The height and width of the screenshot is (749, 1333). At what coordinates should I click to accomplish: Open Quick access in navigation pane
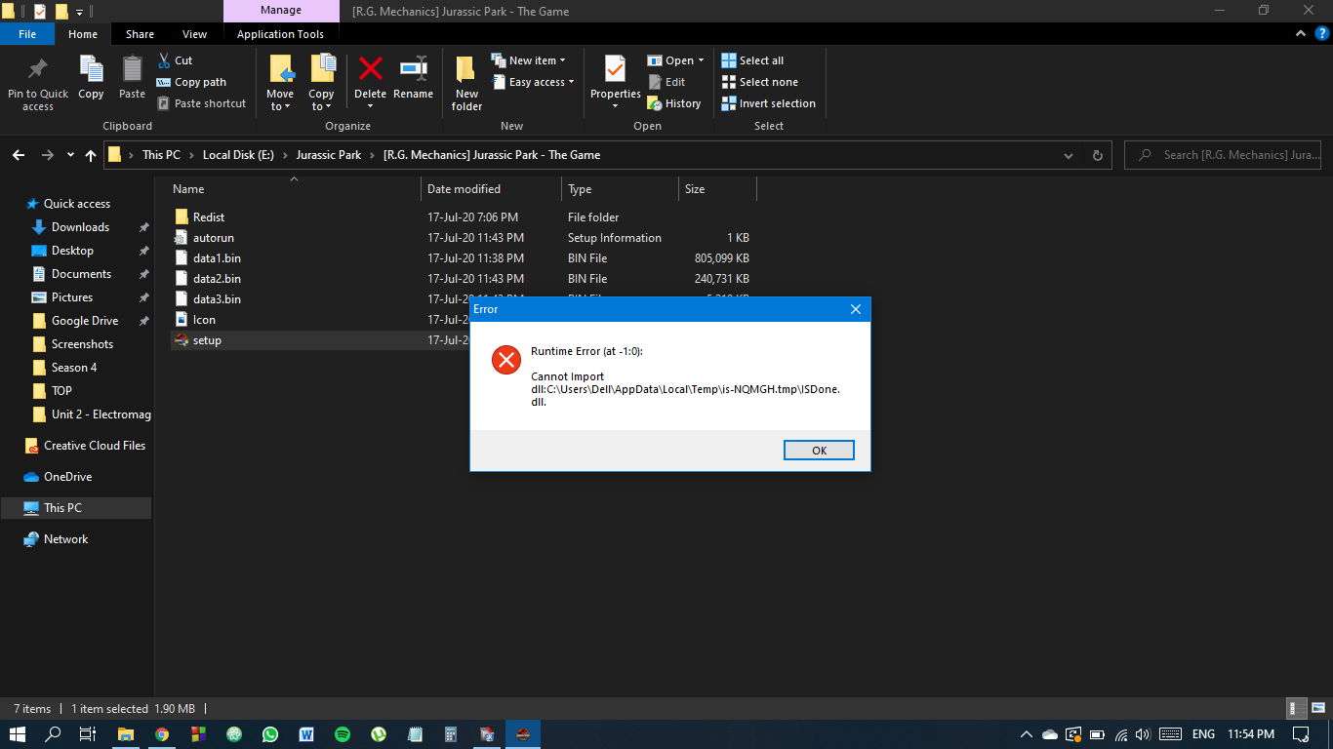click(x=76, y=204)
